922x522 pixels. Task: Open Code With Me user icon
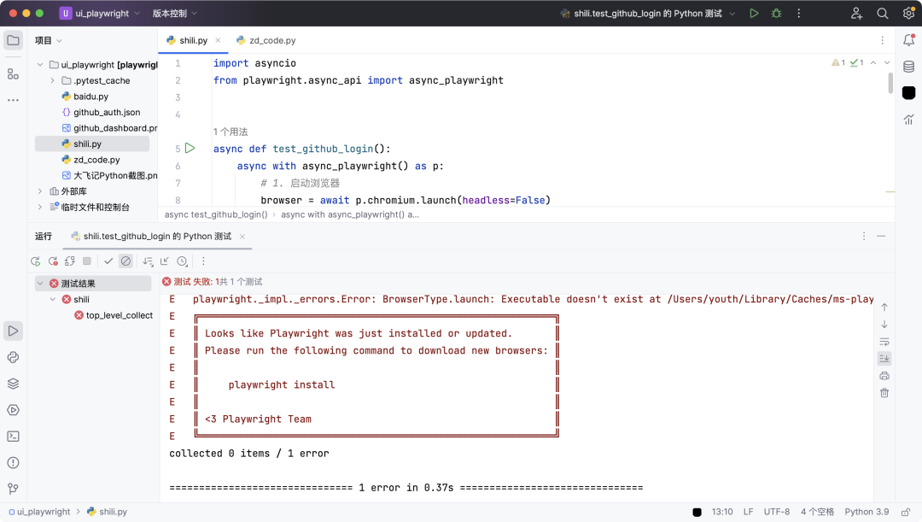click(856, 13)
